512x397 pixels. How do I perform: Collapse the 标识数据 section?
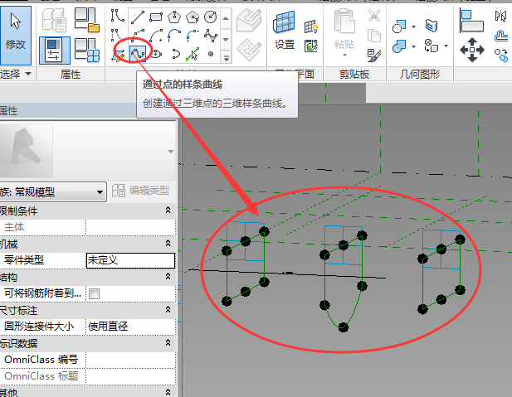click(169, 343)
